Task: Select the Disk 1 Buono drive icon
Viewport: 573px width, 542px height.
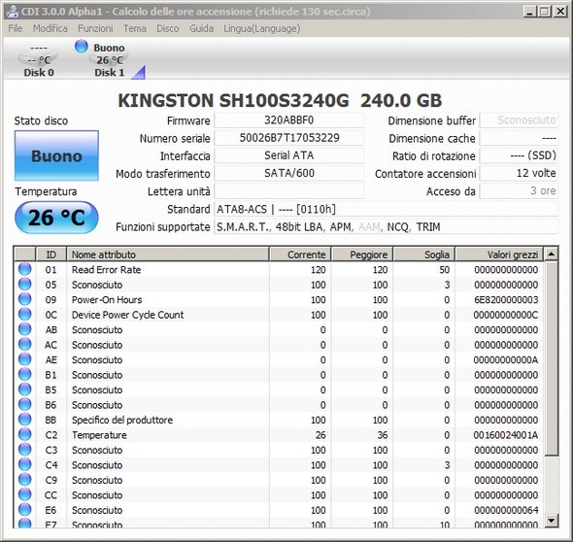Action: (109, 60)
